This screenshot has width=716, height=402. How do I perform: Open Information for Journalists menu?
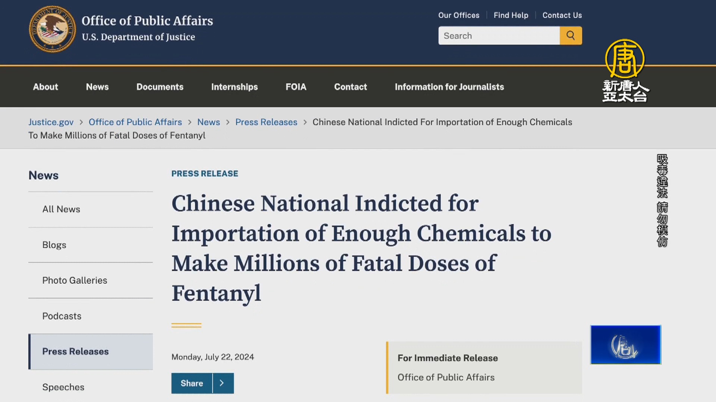pos(449,87)
